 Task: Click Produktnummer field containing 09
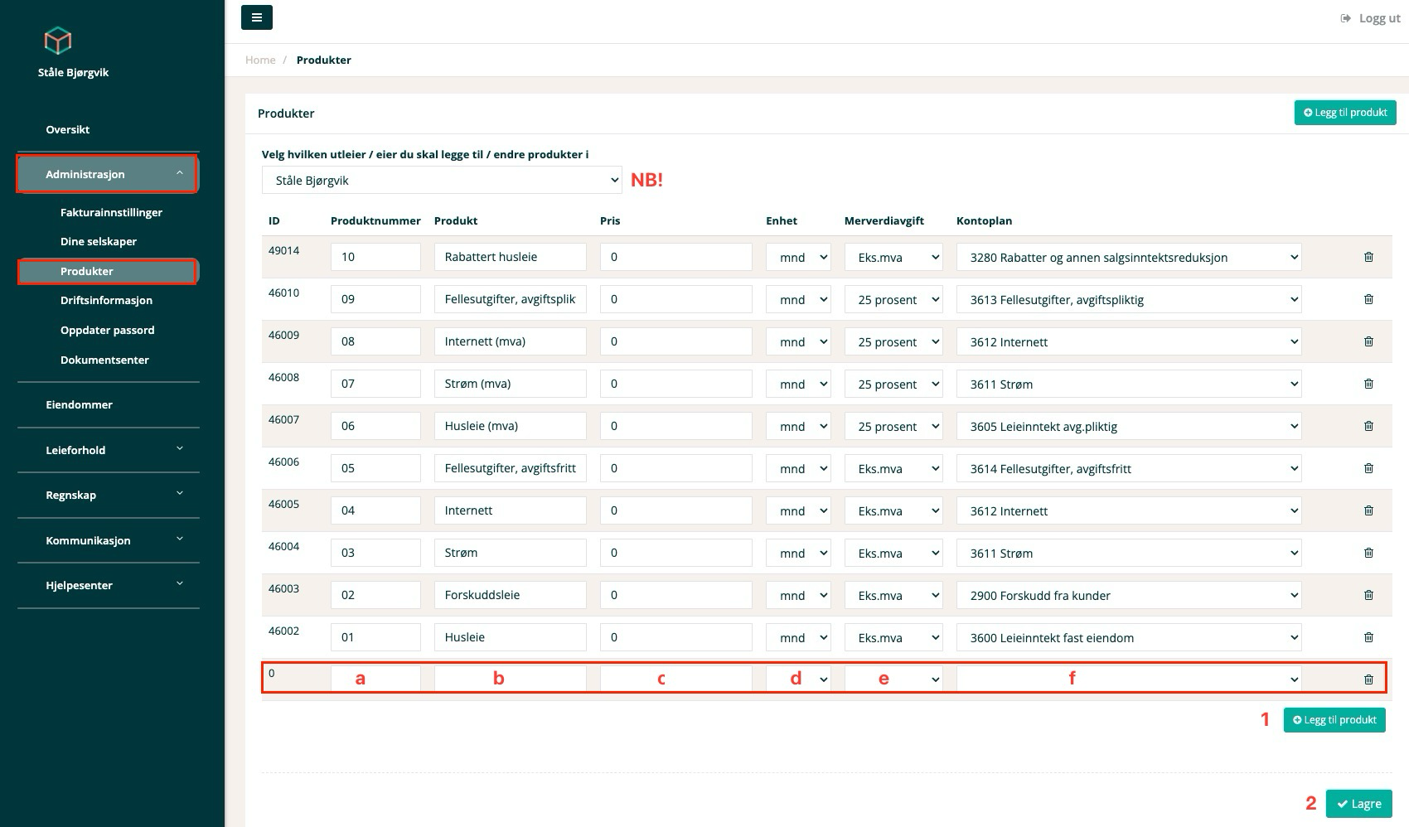click(375, 299)
